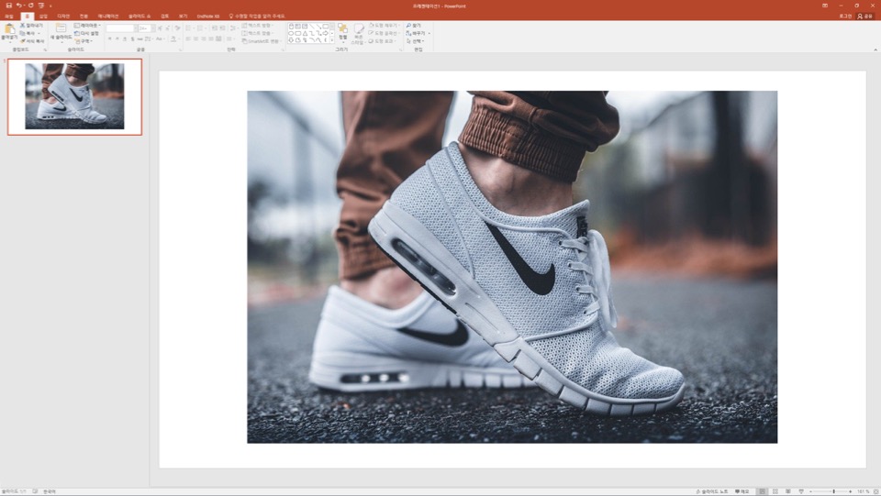Viewport: 881px width, 496px height.
Task: Click the Comments button in status bar
Action: (x=742, y=491)
